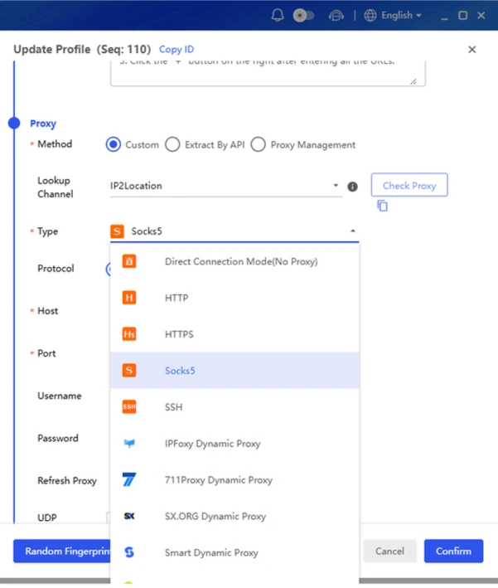The height and width of the screenshot is (588, 498).
Task: Open the notifications bell
Action: pos(278,16)
